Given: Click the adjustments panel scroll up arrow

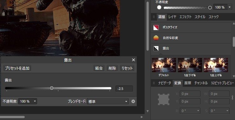Looking at the screenshot, I should [234, 23].
